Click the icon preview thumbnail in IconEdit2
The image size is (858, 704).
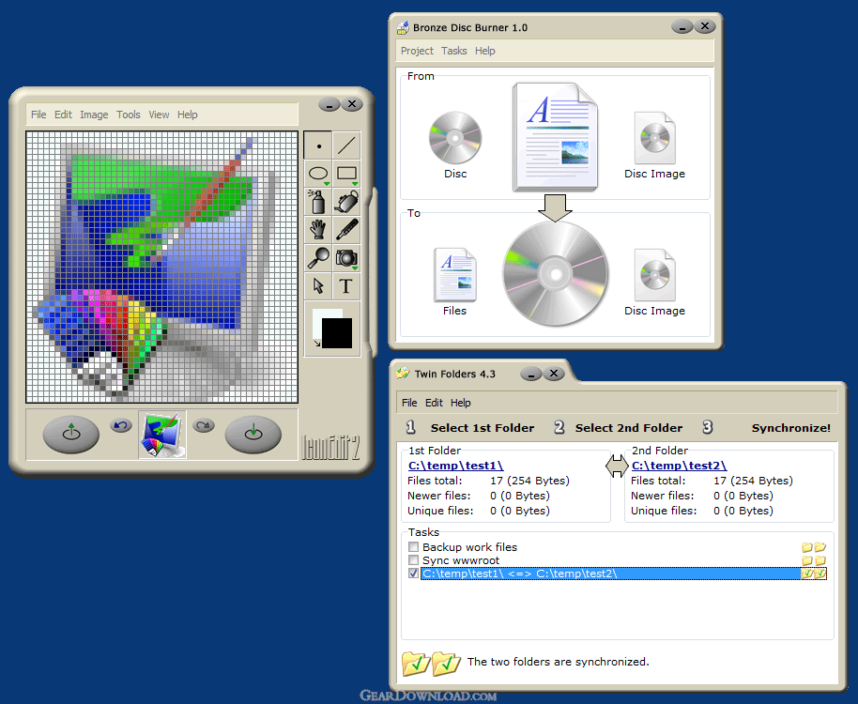click(x=162, y=435)
